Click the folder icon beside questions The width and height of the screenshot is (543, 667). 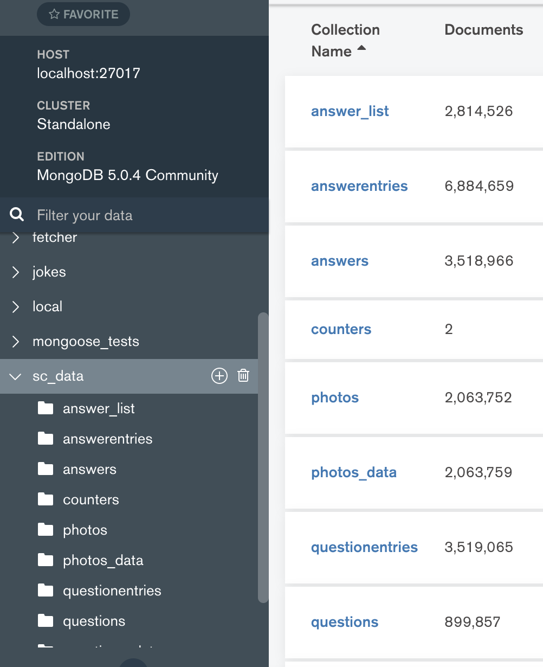point(46,621)
